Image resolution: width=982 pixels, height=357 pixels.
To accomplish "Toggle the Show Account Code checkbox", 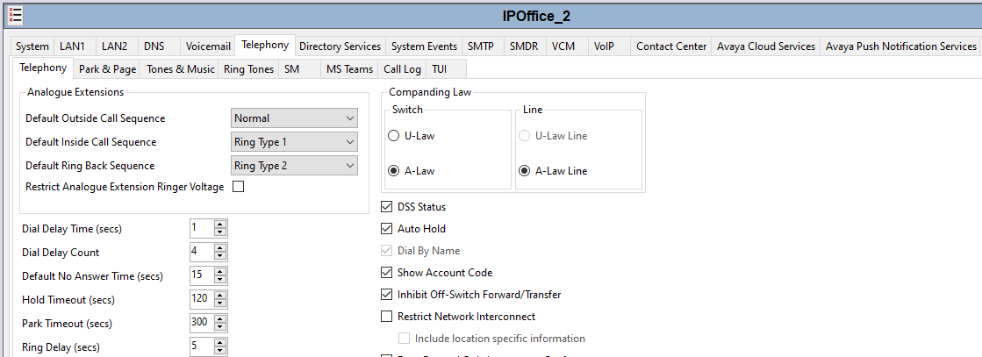I will (386, 273).
